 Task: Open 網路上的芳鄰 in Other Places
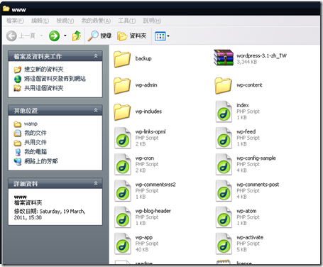(41, 161)
